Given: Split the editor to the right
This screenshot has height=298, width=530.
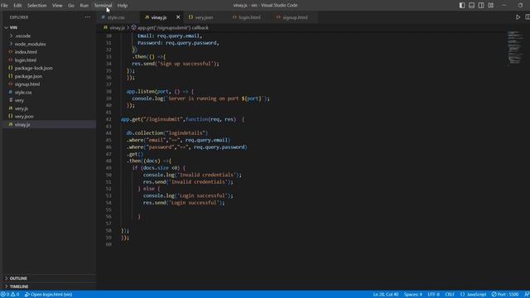Looking at the screenshot, I should click(x=528, y=17).
